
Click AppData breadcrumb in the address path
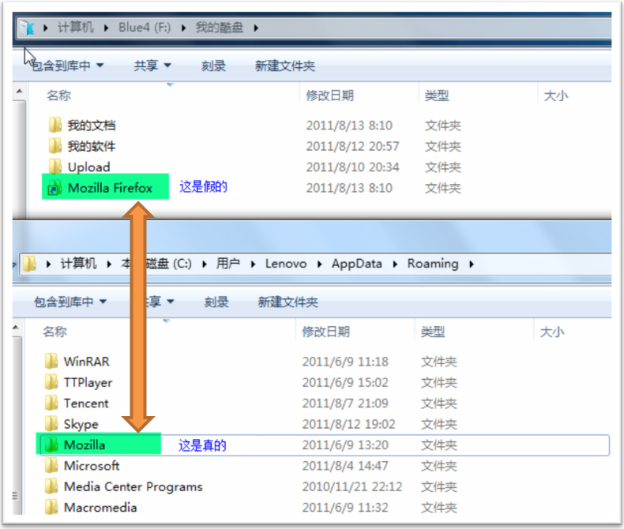tap(357, 264)
